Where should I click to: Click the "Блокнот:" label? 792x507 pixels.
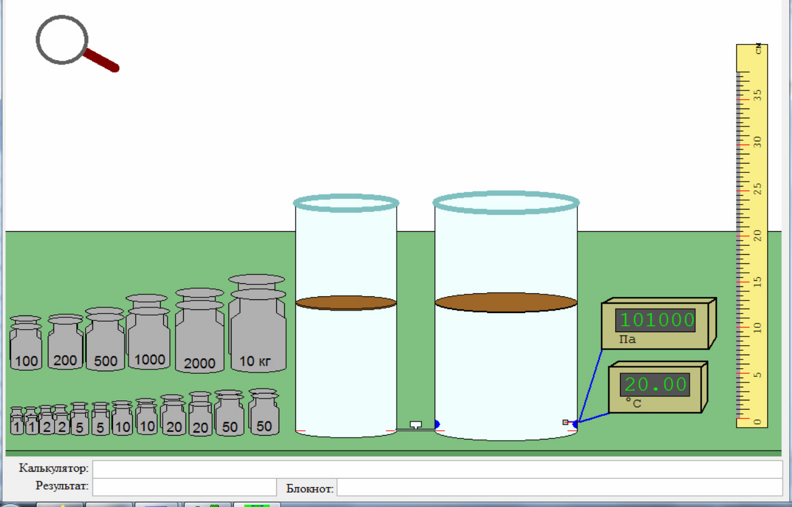click(x=310, y=488)
